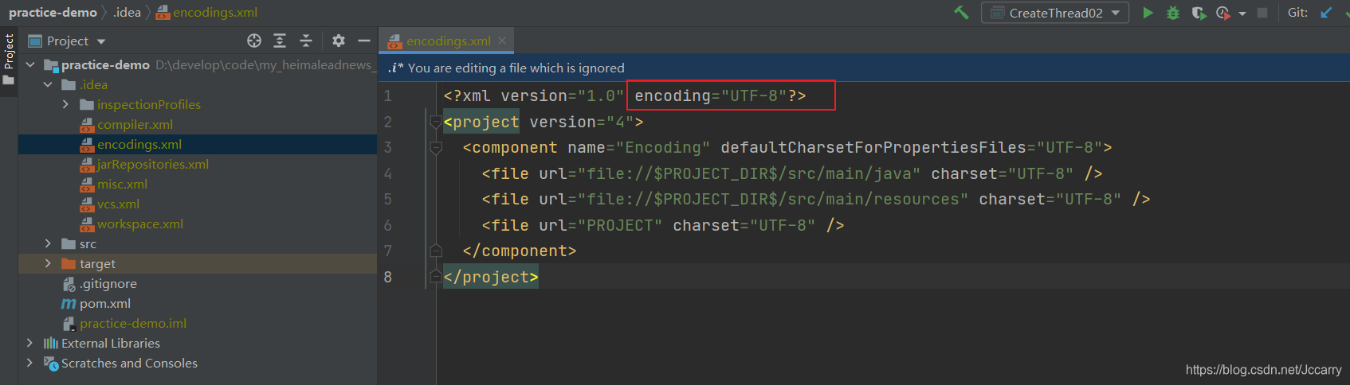Click the Expand All icon in Project panel

pos(280,41)
